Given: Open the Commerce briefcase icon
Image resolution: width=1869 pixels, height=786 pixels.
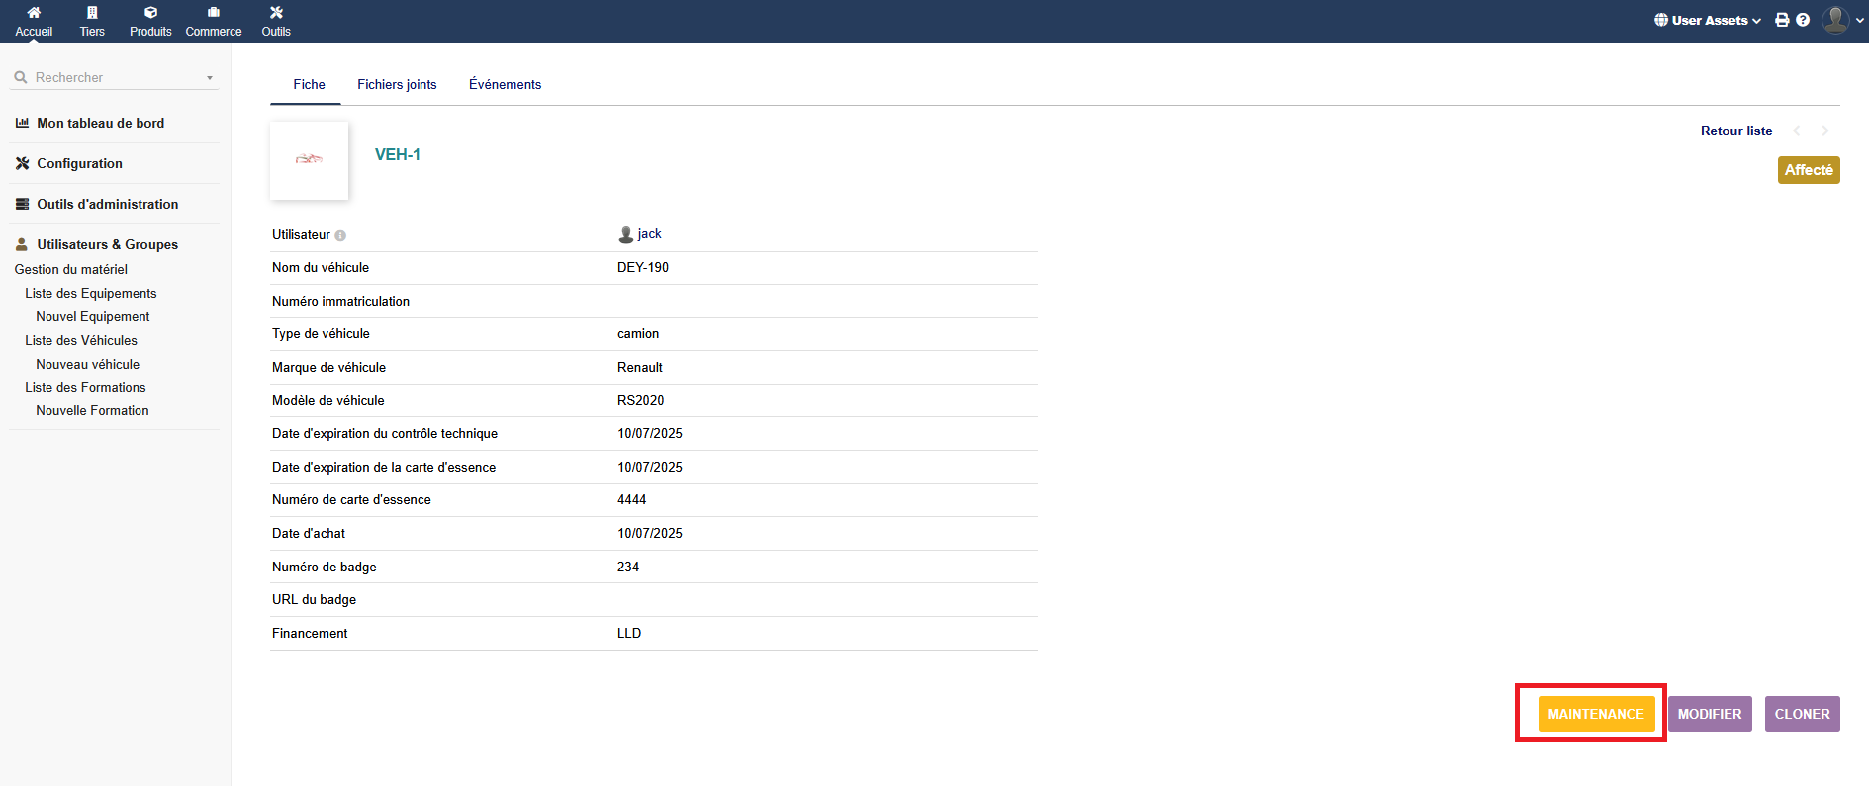Looking at the screenshot, I should pyautogui.click(x=214, y=13).
